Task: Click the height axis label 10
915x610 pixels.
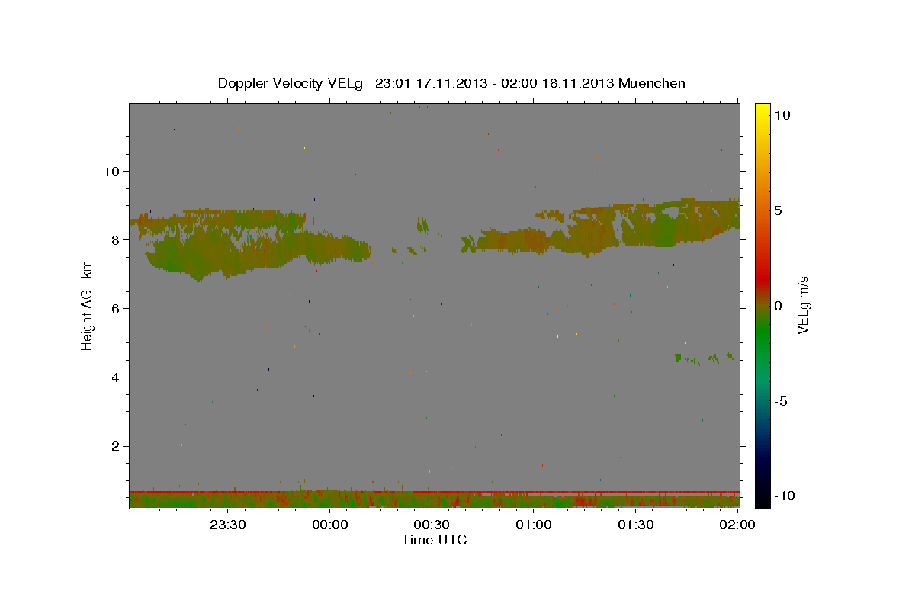Action: pos(111,171)
